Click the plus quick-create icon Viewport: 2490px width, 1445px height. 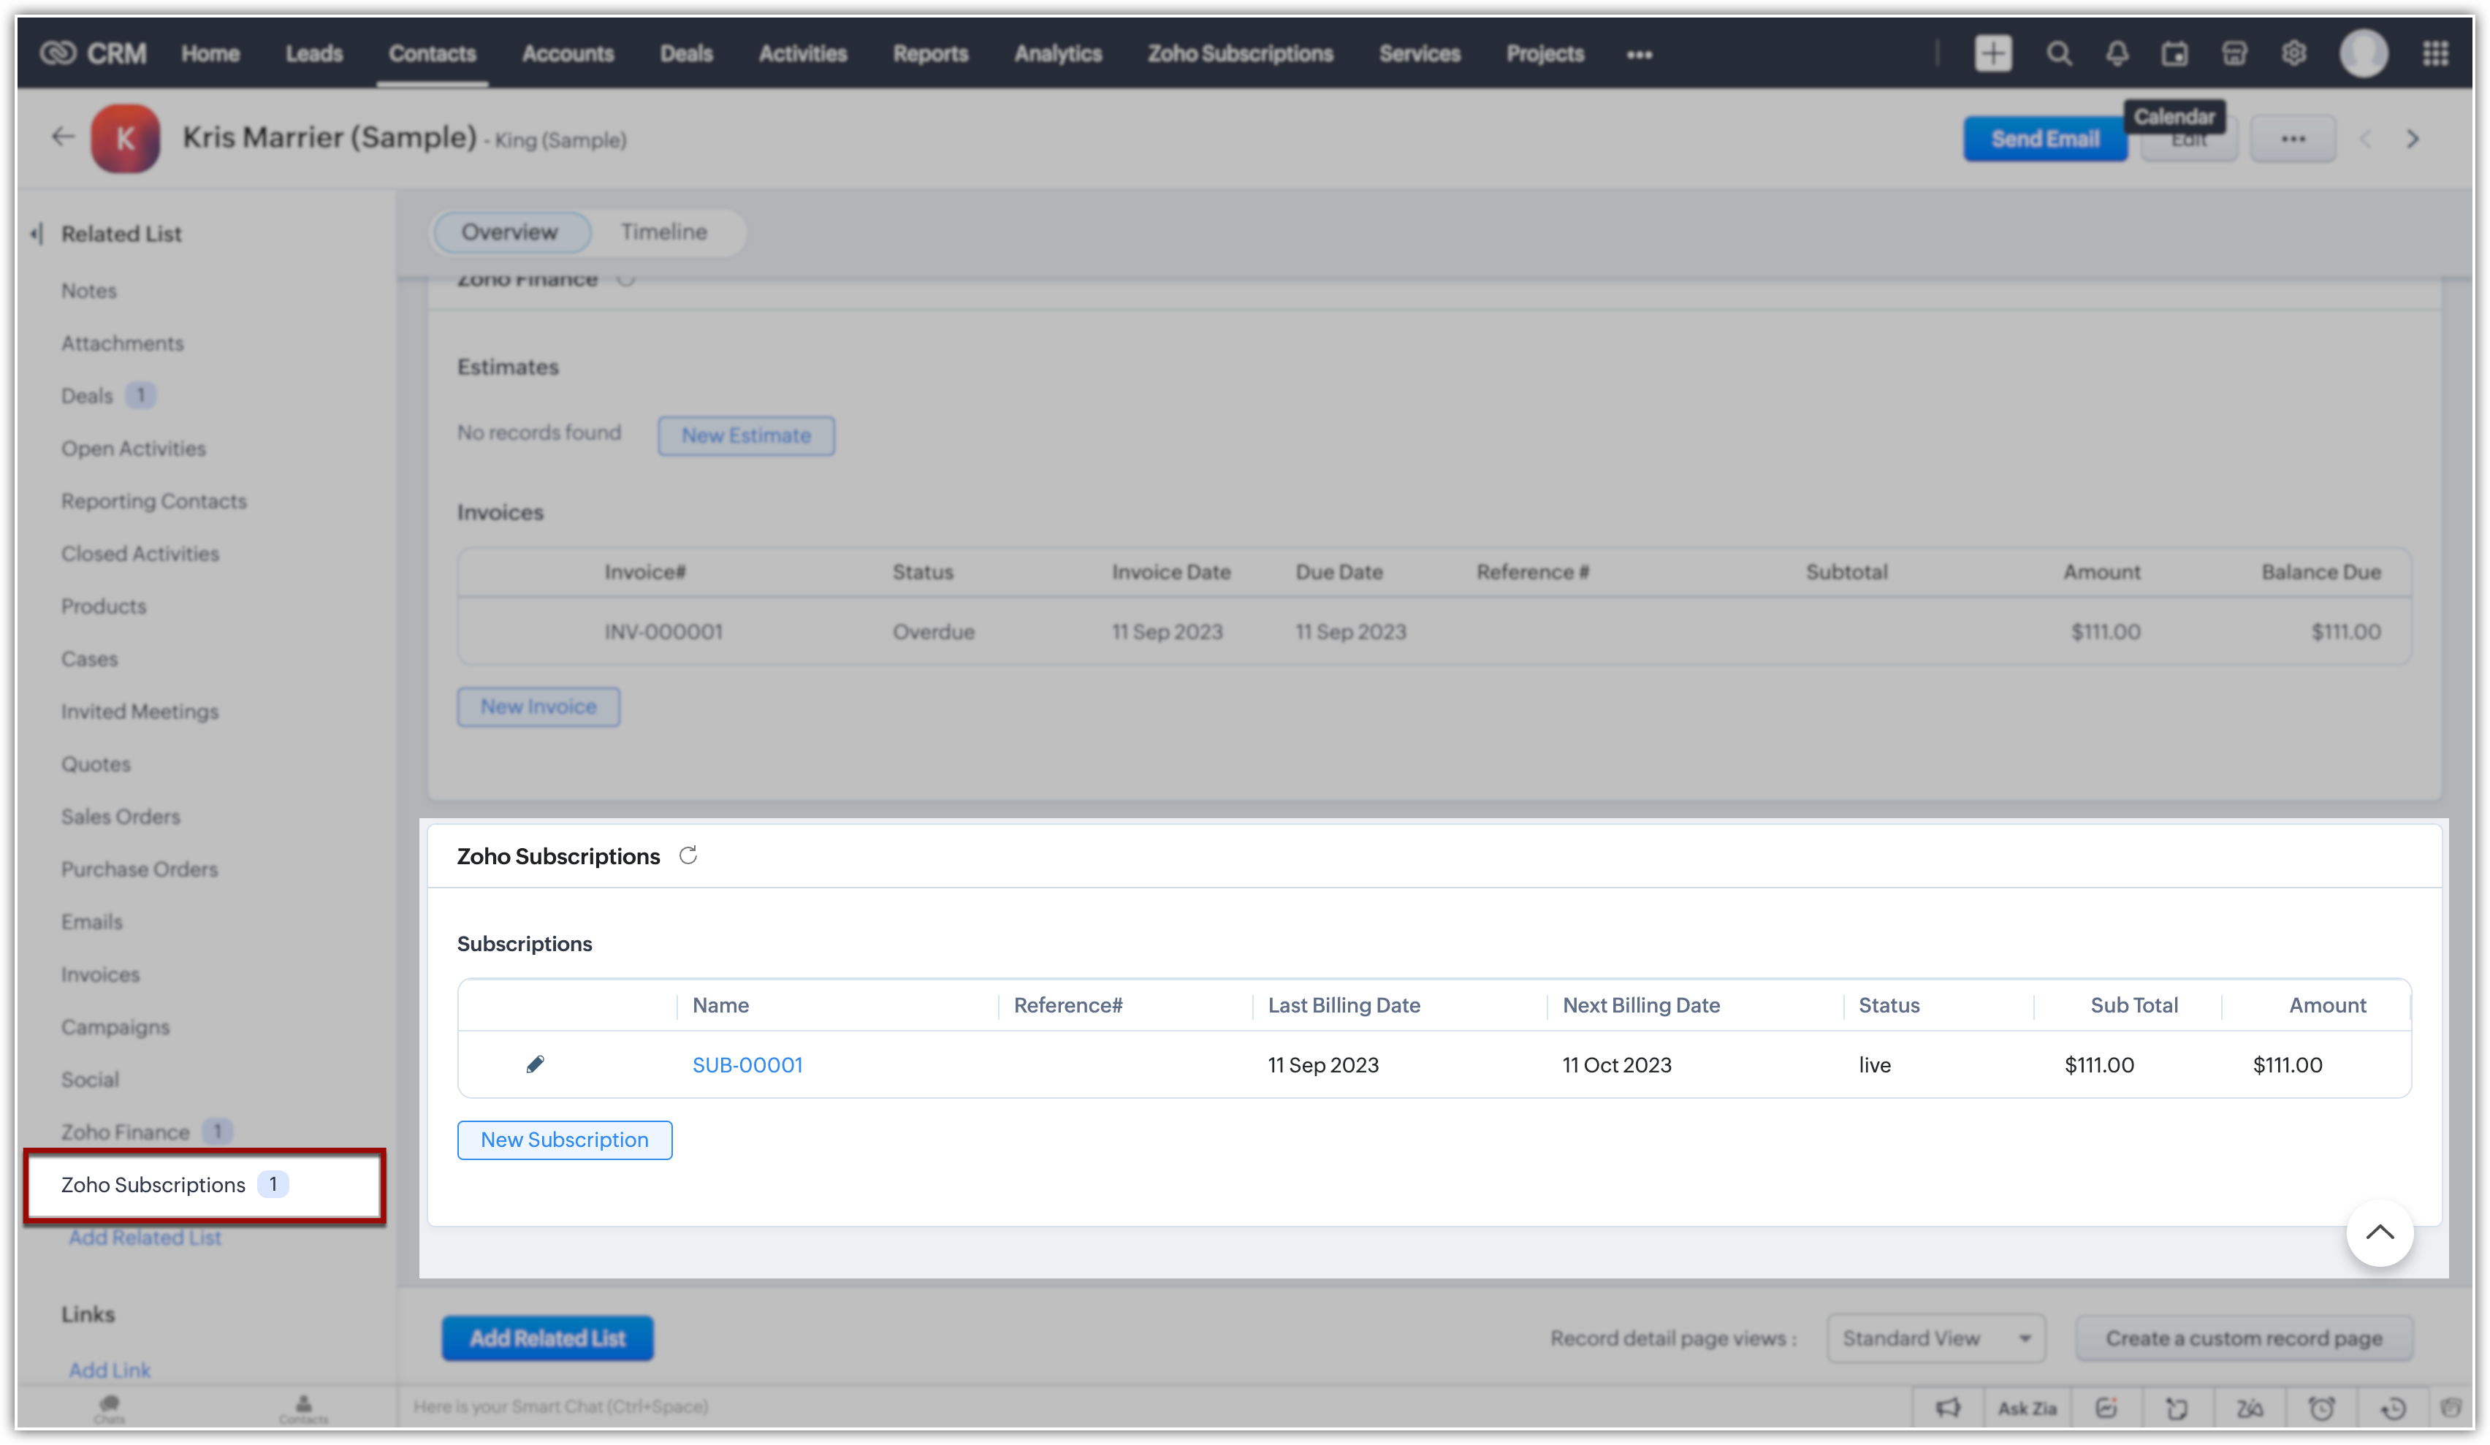coord(1992,53)
